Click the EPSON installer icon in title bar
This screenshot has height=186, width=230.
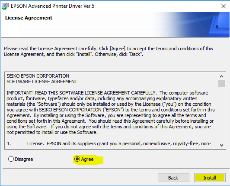(5, 6)
